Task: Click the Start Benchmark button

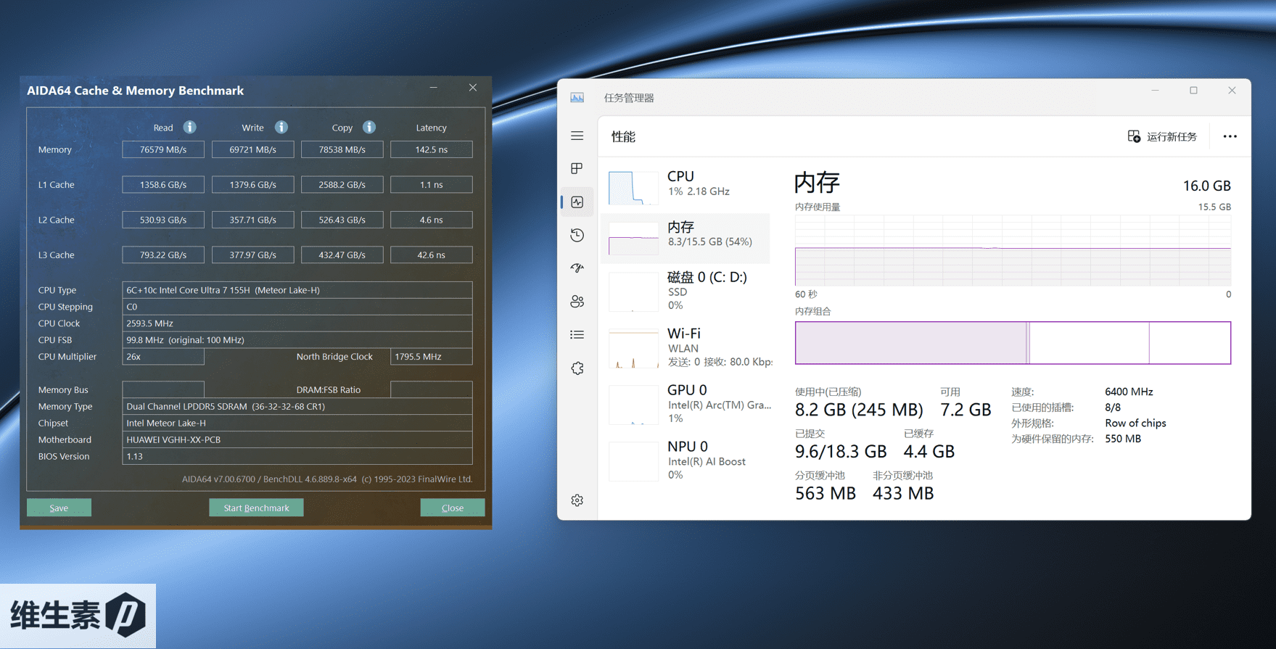Action: [256, 508]
